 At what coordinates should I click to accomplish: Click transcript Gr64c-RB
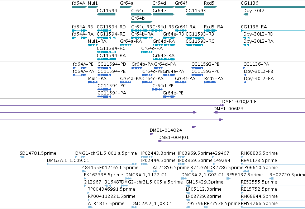[x=142, y=31]
